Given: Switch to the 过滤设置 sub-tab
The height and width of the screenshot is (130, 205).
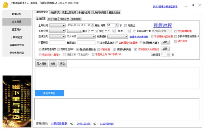Looking at the screenshot, I should click(x=64, y=19).
